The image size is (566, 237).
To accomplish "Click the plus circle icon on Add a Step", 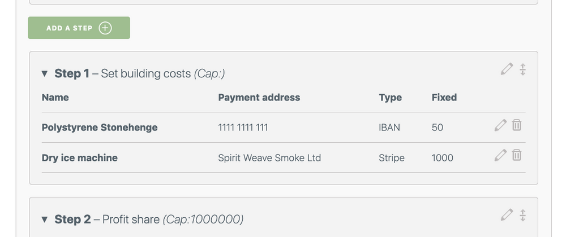I will [x=105, y=28].
